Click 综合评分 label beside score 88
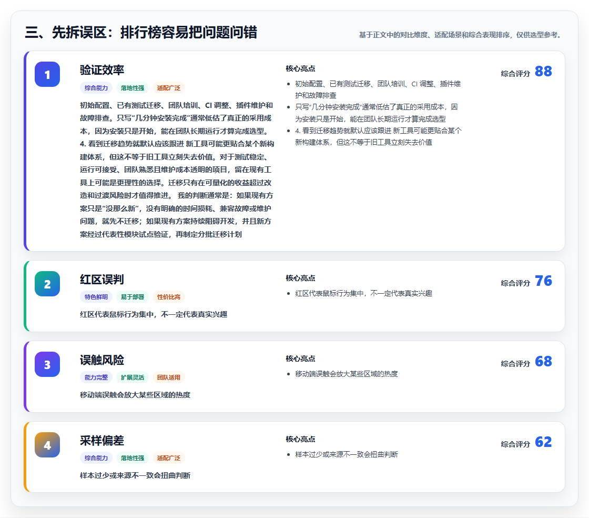 (x=515, y=74)
